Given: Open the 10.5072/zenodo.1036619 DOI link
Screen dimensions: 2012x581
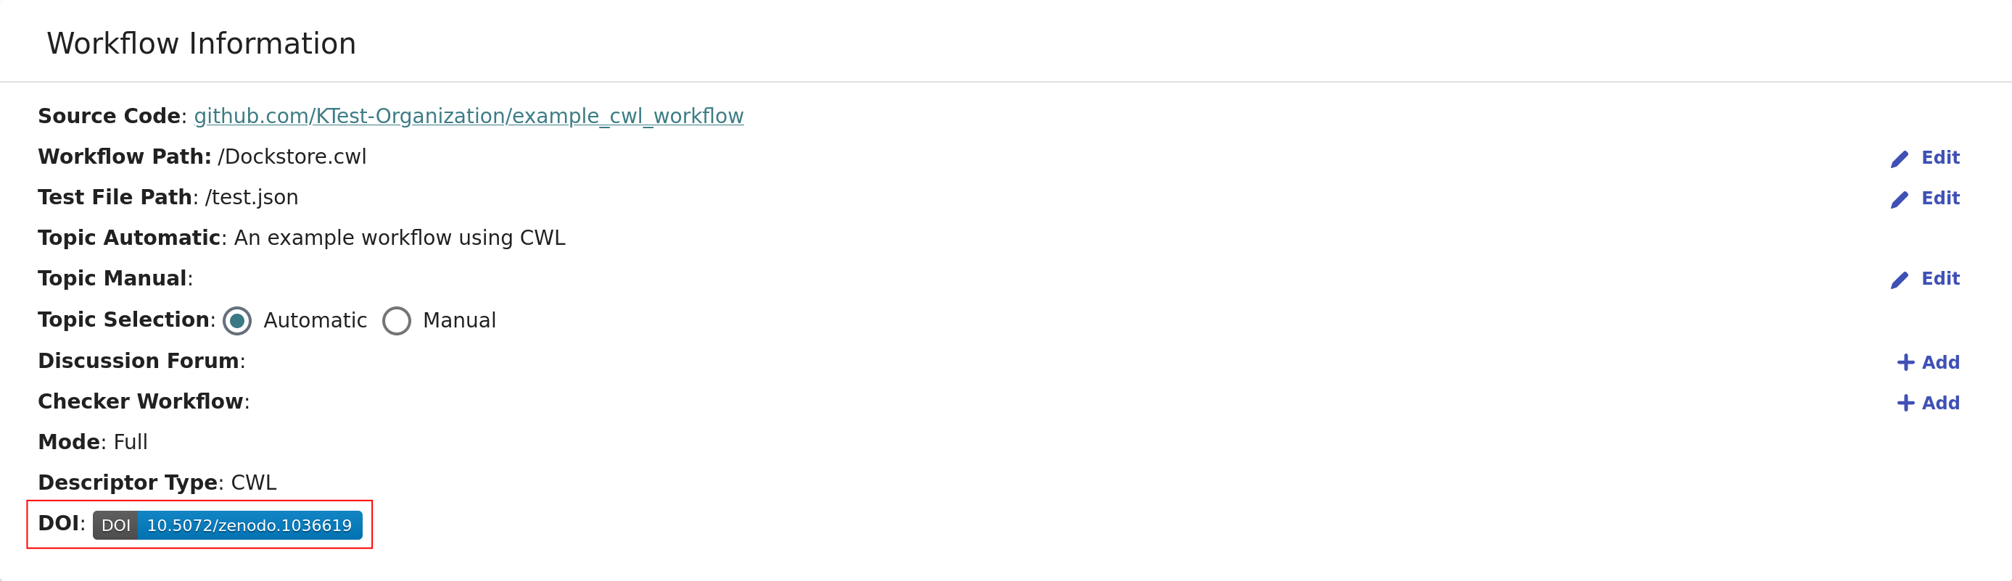Looking at the screenshot, I should 250,526.
